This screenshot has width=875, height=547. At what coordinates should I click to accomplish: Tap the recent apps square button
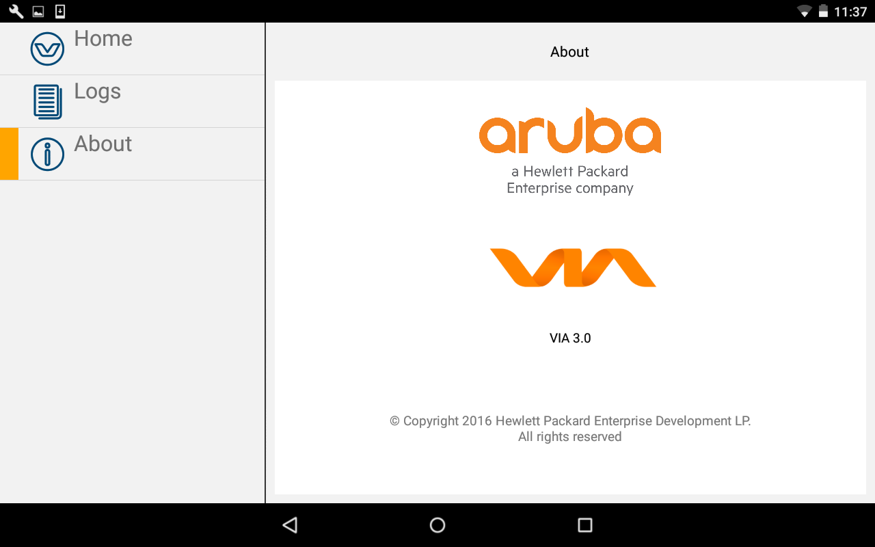click(x=584, y=525)
